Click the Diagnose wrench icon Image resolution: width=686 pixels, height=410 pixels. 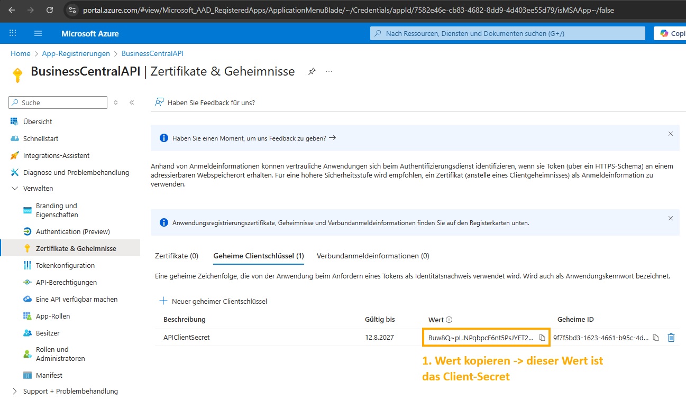pos(14,172)
